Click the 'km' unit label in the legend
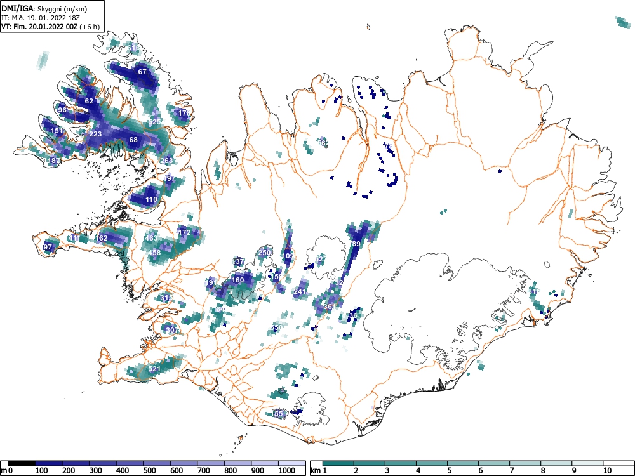Image resolution: width=635 pixels, height=476 pixels. pyautogui.click(x=316, y=471)
